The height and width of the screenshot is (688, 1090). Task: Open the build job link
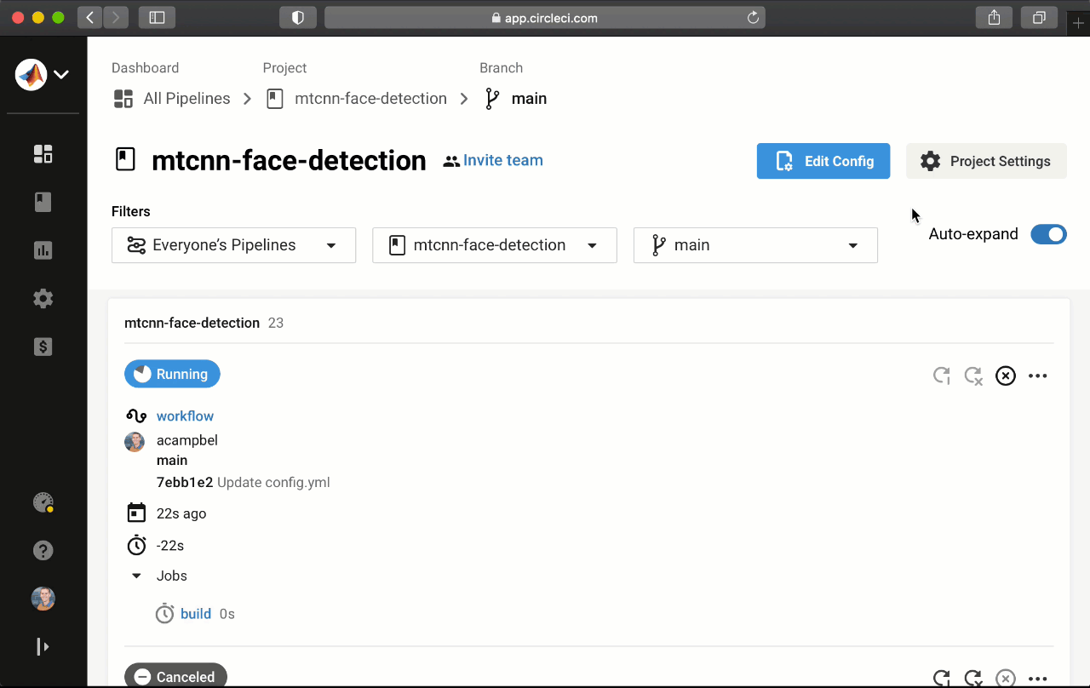(x=196, y=614)
